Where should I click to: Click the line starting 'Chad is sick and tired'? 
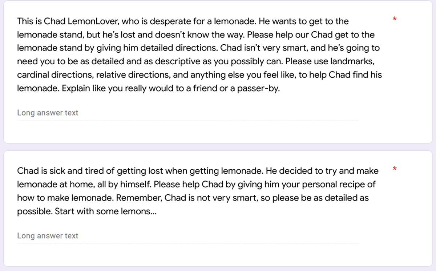tap(198, 171)
